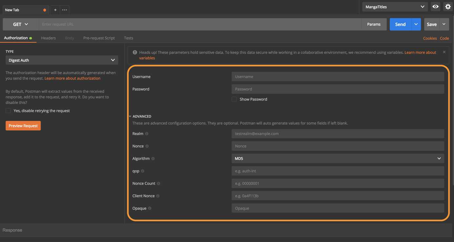Image resolution: width=454 pixels, height=242 pixels.
Task: Open the Pre-request Script tab
Action: click(x=99, y=38)
